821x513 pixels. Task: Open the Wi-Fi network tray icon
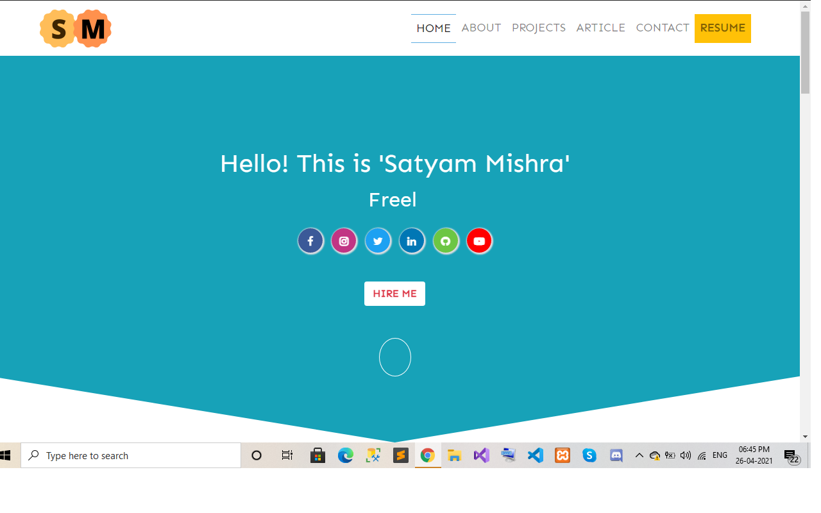coord(702,455)
